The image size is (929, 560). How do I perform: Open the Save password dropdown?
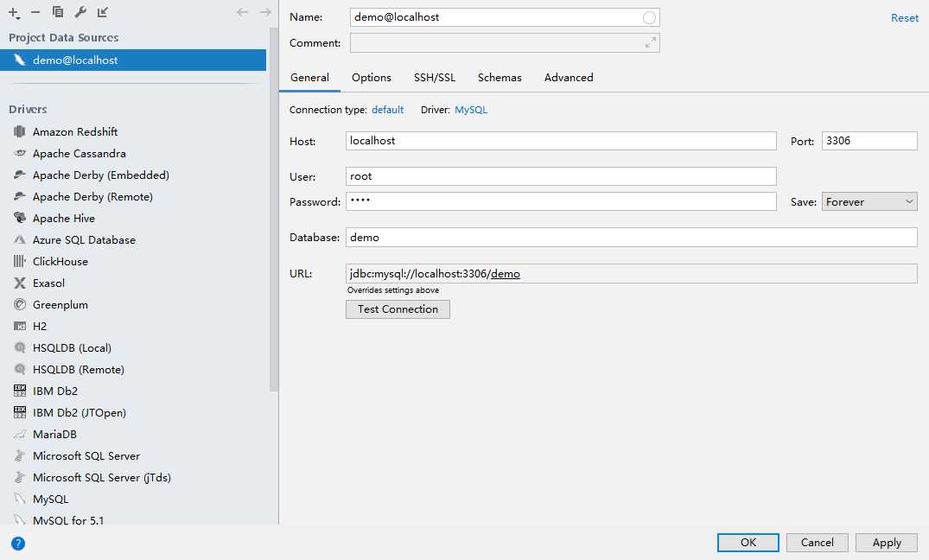869,202
